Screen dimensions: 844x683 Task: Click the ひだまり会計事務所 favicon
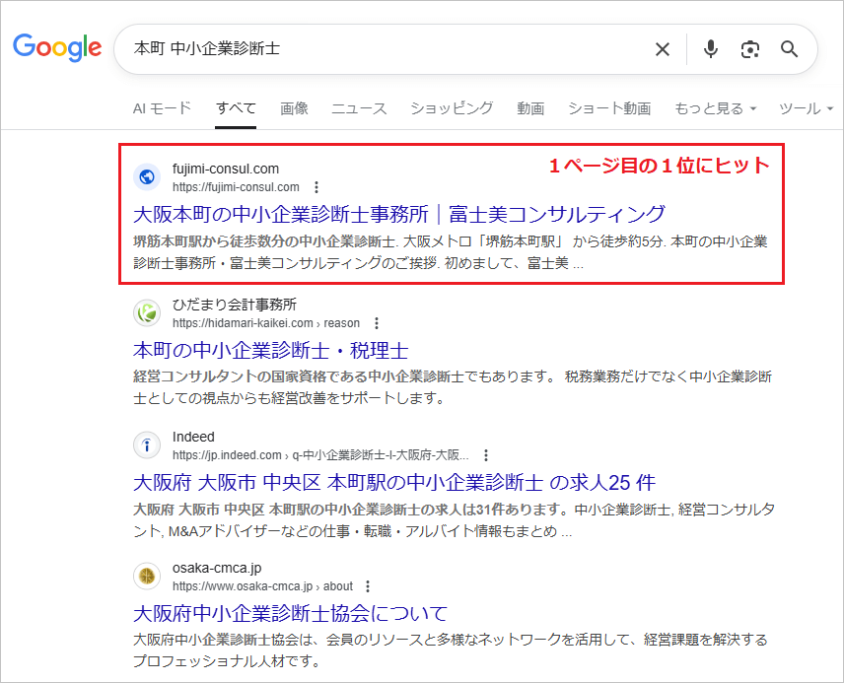pos(146,313)
